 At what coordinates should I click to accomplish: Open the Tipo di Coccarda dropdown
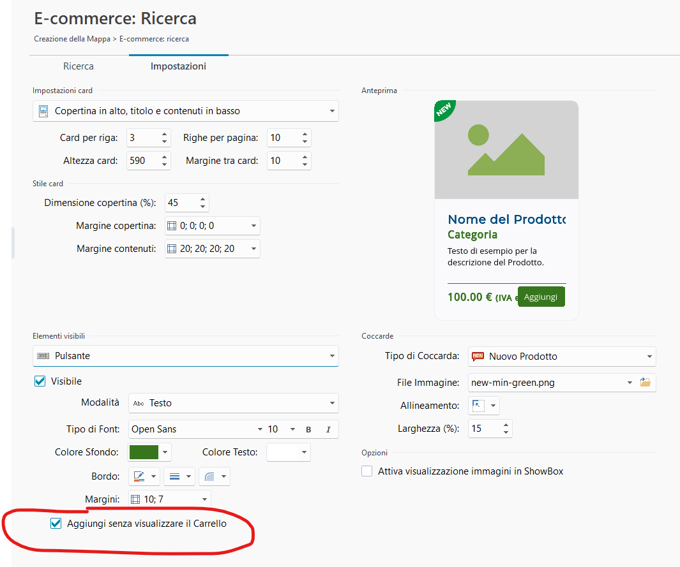562,357
